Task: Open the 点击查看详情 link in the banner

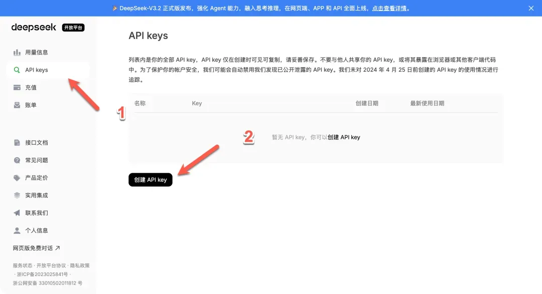Action: [389, 9]
